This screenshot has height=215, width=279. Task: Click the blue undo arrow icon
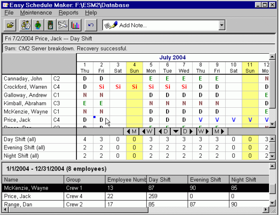(x=91, y=25)
